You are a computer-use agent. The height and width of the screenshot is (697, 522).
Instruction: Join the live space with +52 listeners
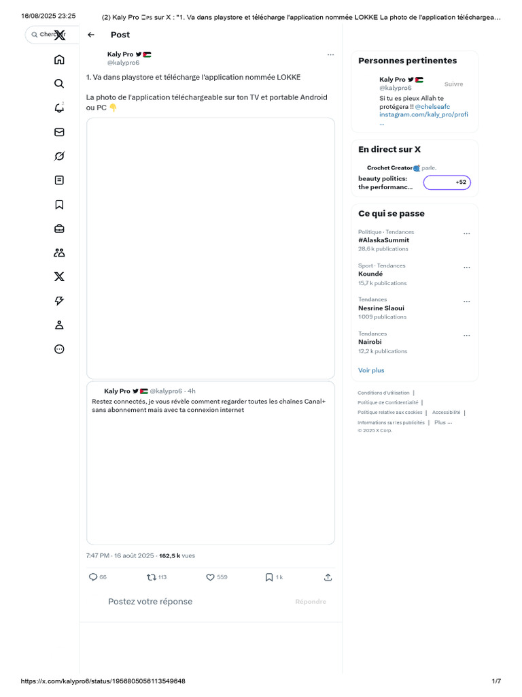[x=447, y=182]
